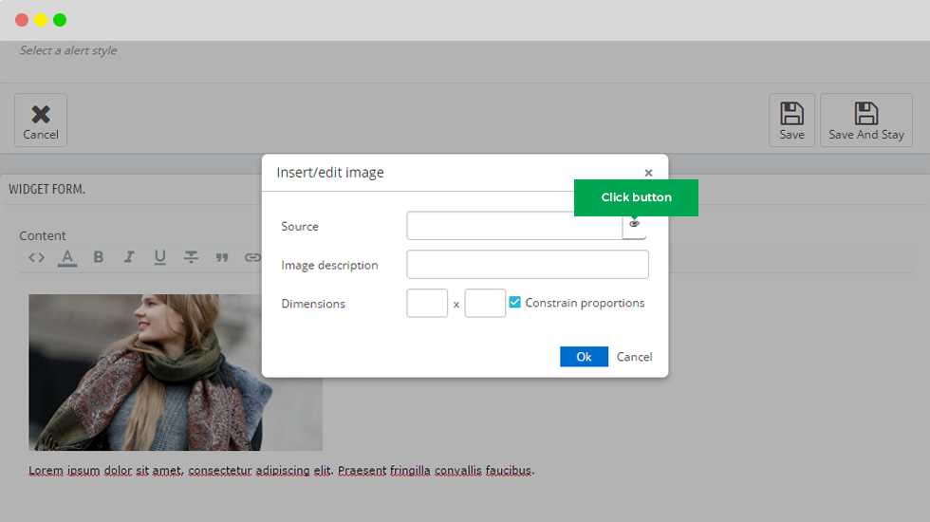Click Cancel in the image dialog
This screenshot has width=930, height=522.
pos(634,357)
